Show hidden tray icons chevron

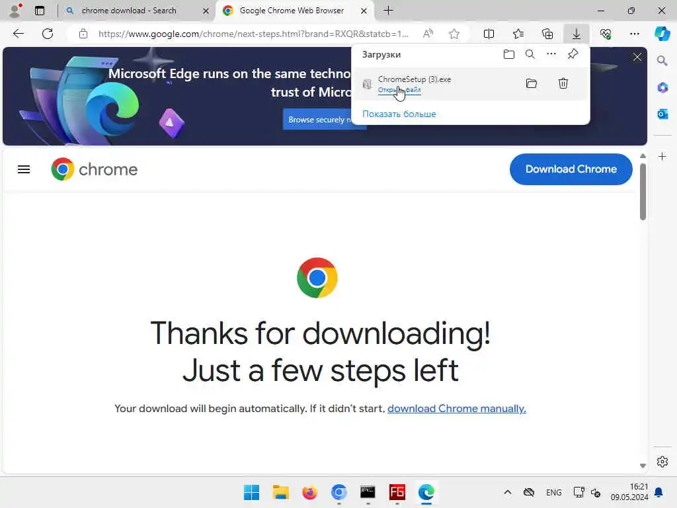pyautogui.click(x=508, y=492)
